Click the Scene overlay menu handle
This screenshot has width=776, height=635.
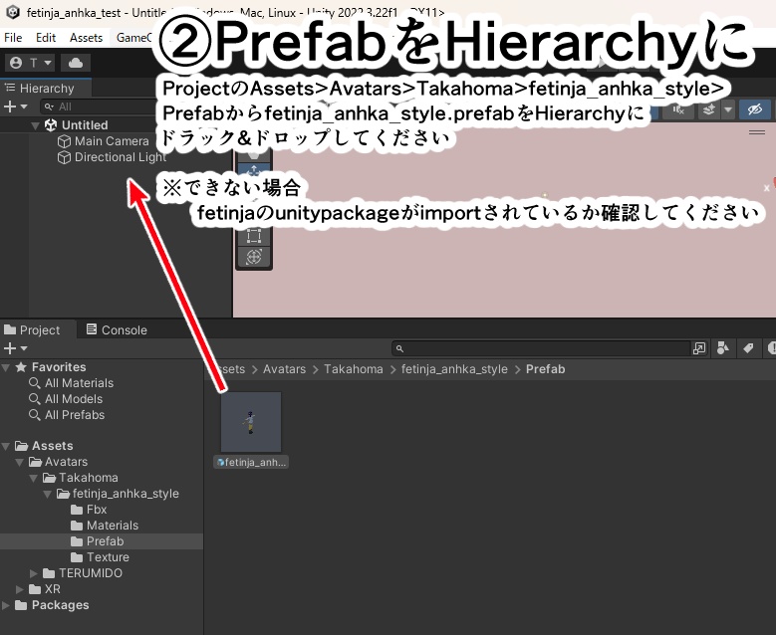click(757, 132)
